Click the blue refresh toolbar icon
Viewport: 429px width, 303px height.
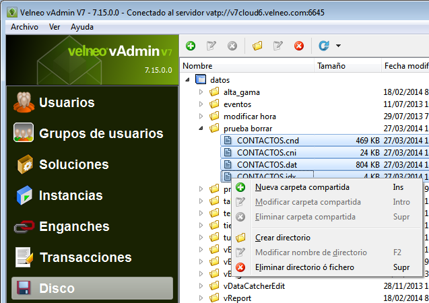pyautogui.click(x=324, y=46)
